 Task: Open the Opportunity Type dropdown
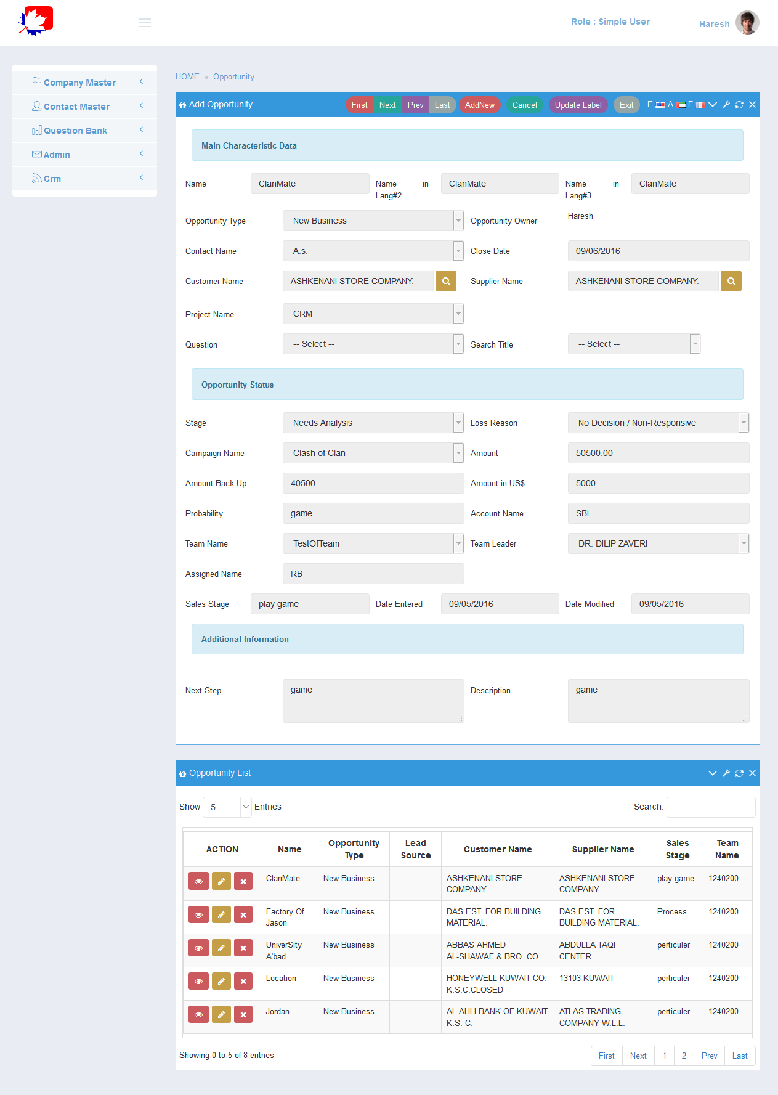(x=373, y=221)
